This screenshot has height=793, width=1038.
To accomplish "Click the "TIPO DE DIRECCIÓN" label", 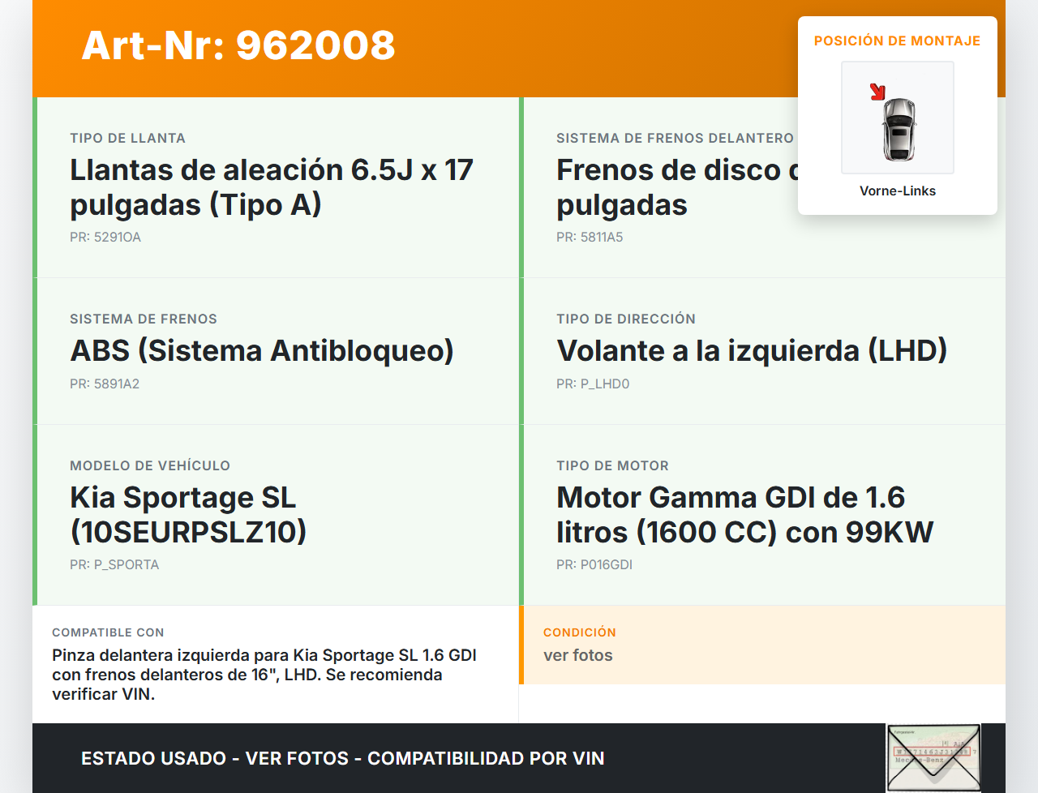I will pos(626,319).
